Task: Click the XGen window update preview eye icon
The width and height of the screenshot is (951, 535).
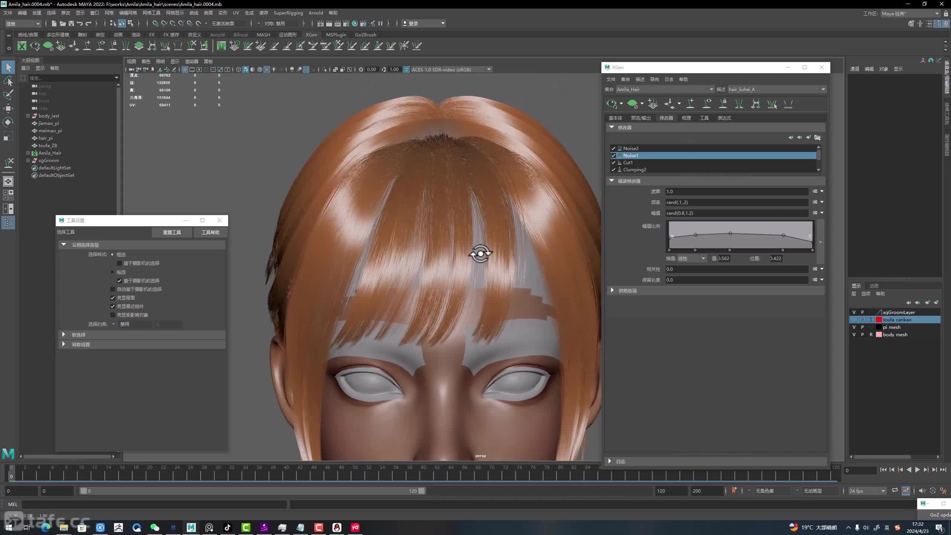Action: [x=611, y=104]
